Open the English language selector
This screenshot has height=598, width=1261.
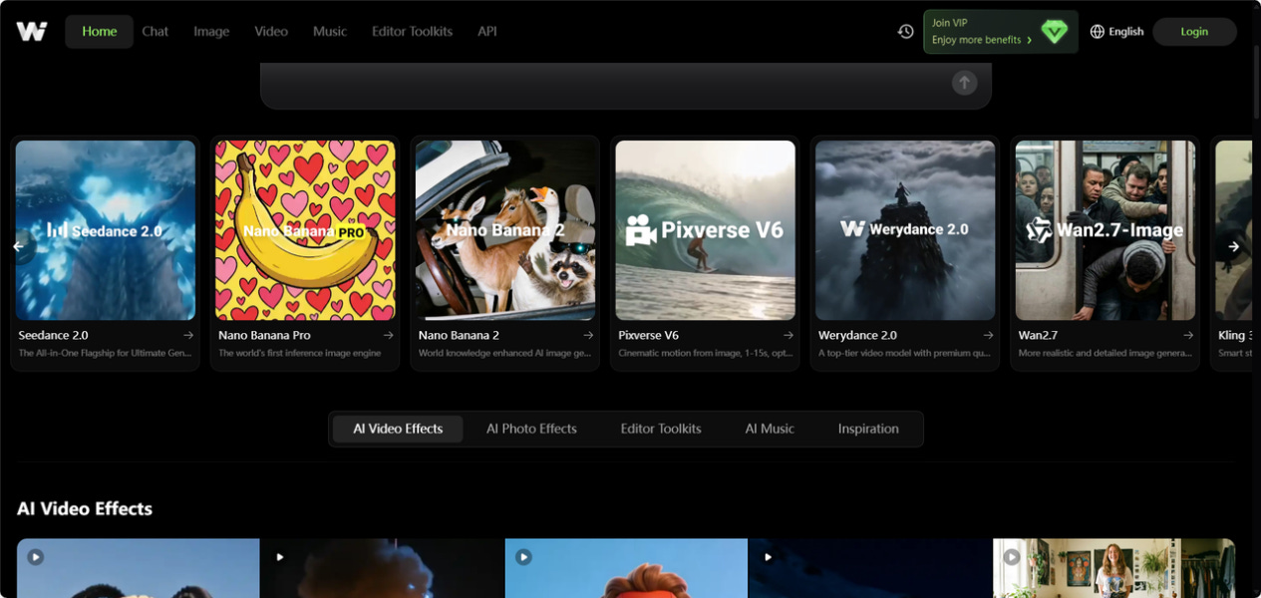(1116, 32)
